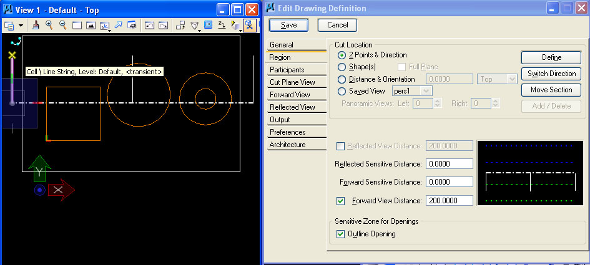Expand the arrow next to View Attributes
This screenshot has height=265, width=590.
(21, 26)
